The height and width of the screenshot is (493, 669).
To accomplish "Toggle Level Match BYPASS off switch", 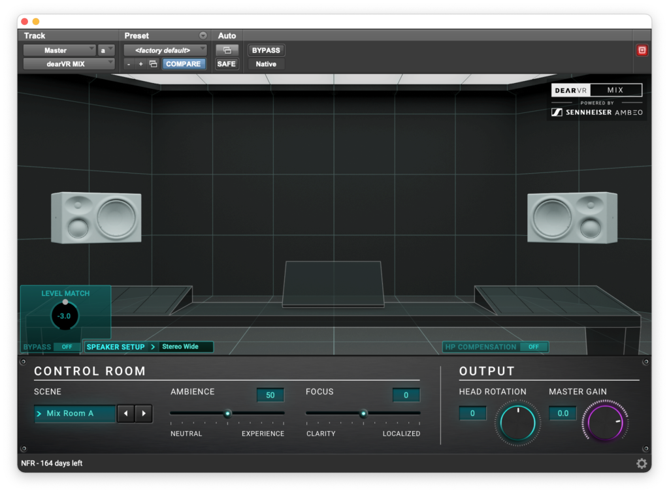I will click(x=67, y=347).
